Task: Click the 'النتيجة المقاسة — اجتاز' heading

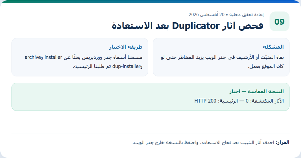Action: click(x=256, y=91)
